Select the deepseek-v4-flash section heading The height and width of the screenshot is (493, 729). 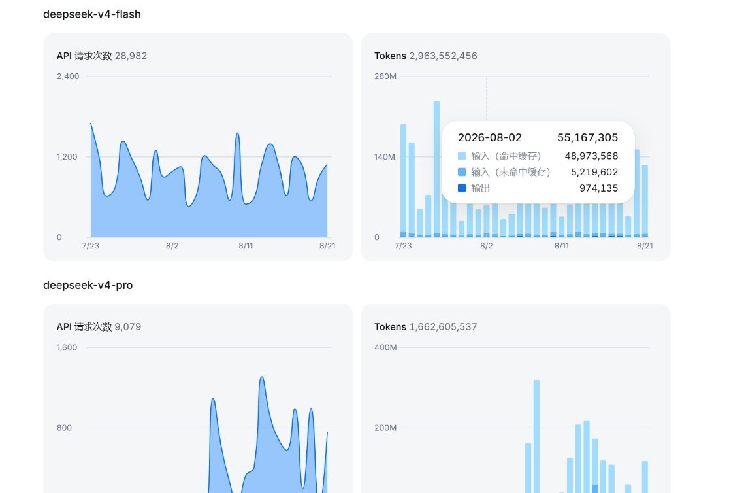click(92, 14)
